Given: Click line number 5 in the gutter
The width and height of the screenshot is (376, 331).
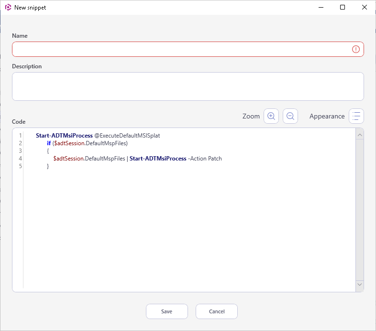Looking at the screenshot, I should pyautogui.click(x=21, y=166).
